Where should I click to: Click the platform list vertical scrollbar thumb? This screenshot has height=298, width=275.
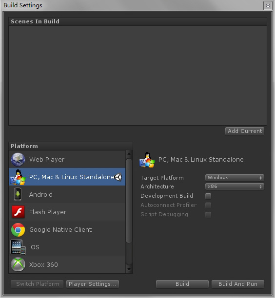pyautogui.click(x=129, y=201)
